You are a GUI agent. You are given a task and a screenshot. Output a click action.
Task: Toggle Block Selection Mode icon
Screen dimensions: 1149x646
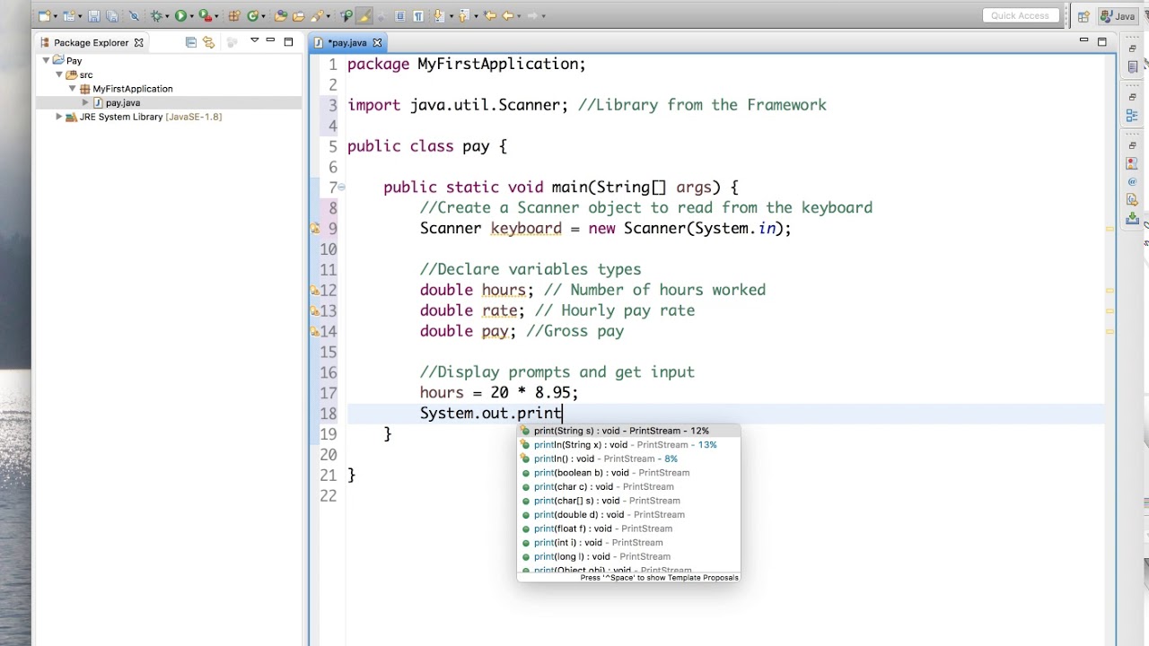[x=400, y=16]
